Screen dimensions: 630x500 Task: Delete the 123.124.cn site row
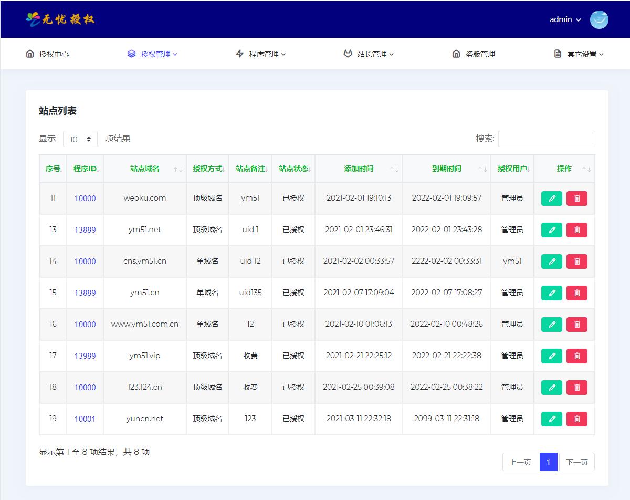pyautogui.click(x=576, y=388)
